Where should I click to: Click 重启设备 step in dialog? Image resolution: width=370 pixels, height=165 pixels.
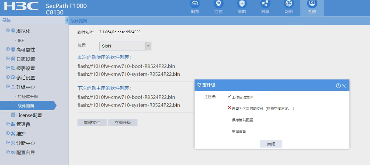pyautogui.click(x=239, y=131)
